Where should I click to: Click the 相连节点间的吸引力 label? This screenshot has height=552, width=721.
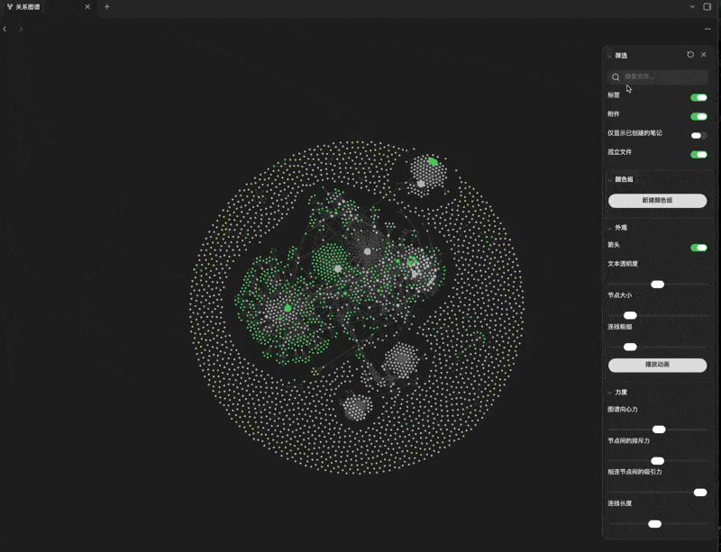pyautogui.click(x=634, y=472)
